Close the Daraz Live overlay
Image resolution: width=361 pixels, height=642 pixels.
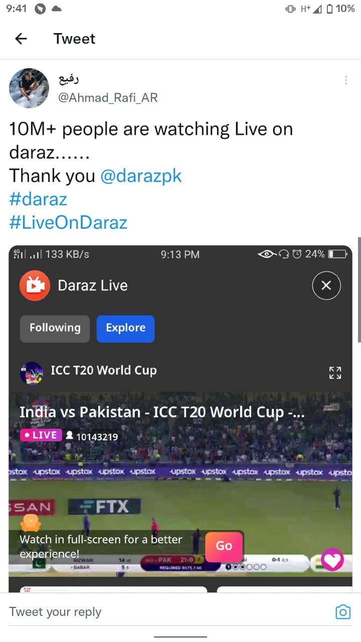click(326, 285)
